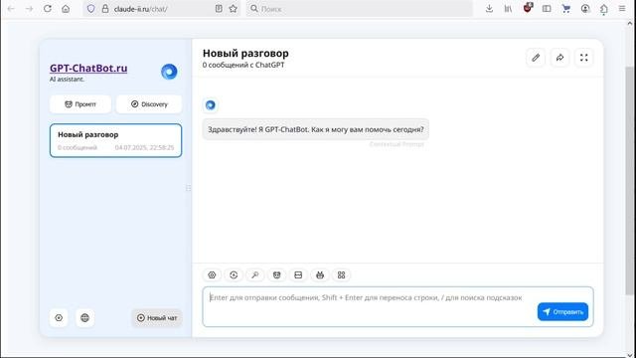Start a Новый чат
Image resolution: width=636 pixels, height=358 pixels.
coord(157,318)
